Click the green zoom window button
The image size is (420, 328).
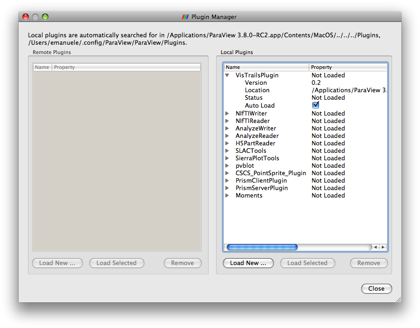click(45, 17)
